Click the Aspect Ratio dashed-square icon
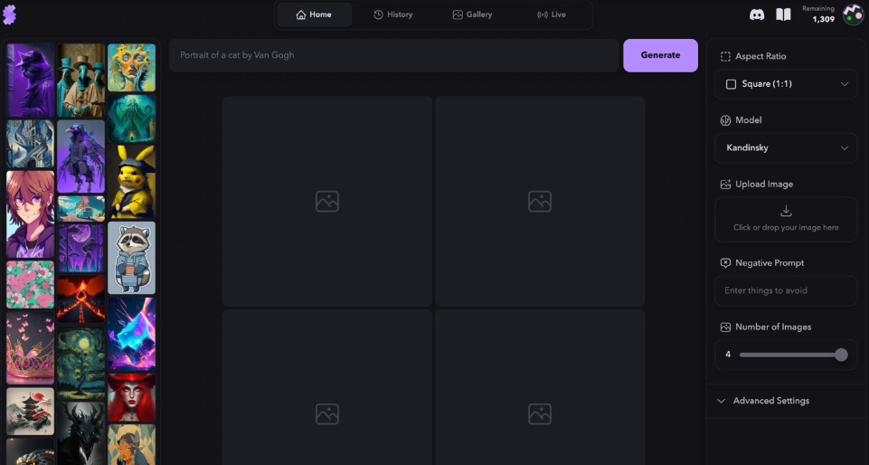The image size is (869, 465). tap(725, 56)
